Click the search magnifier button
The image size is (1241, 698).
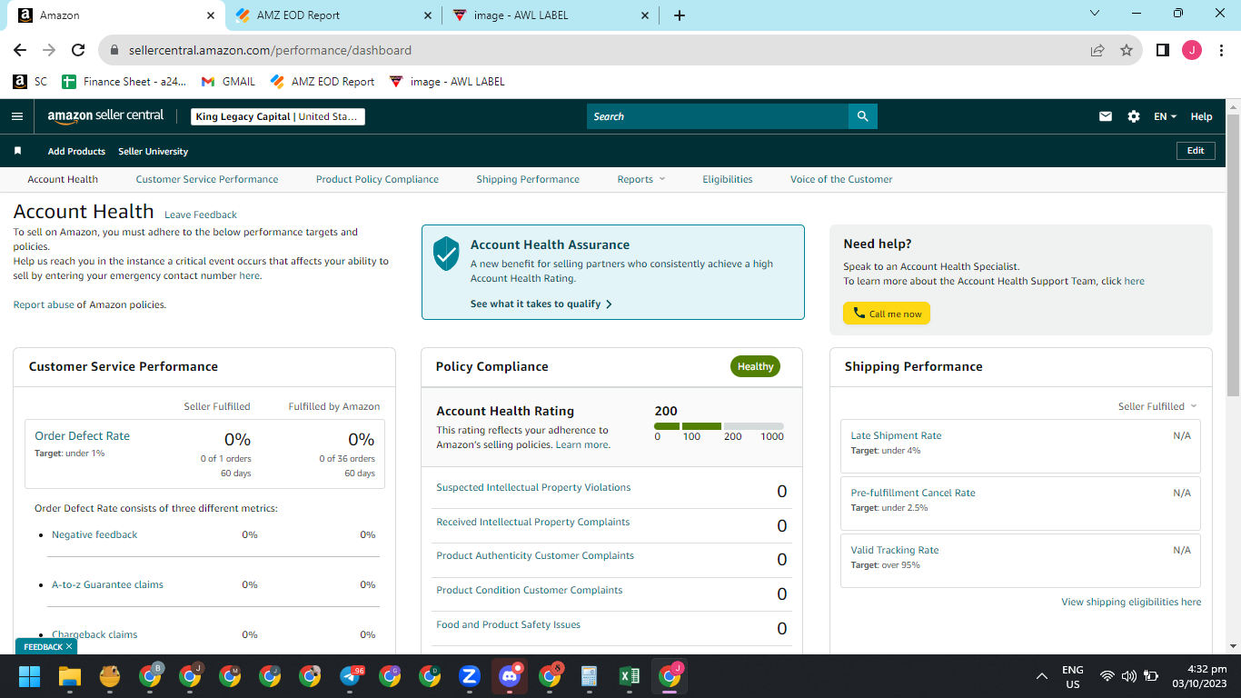862,116
